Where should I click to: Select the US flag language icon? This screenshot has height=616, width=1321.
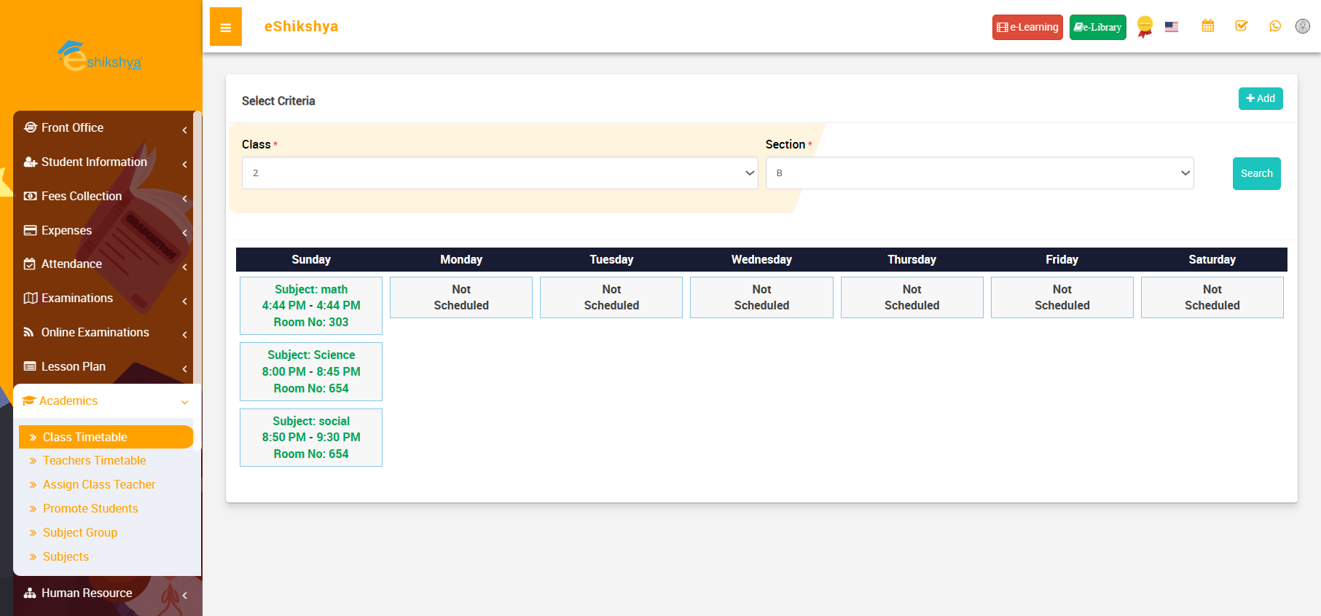coord(1171,27)
